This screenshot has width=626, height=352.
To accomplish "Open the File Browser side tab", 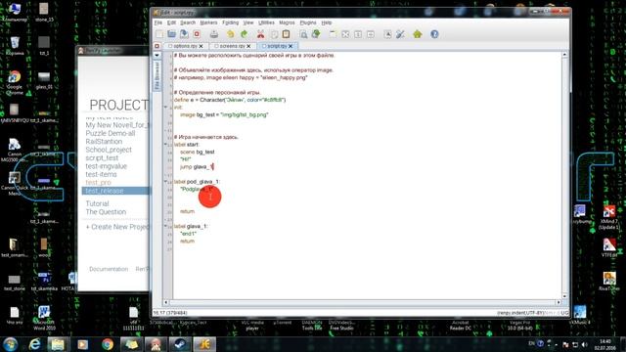I will click(x=156, y=75).
